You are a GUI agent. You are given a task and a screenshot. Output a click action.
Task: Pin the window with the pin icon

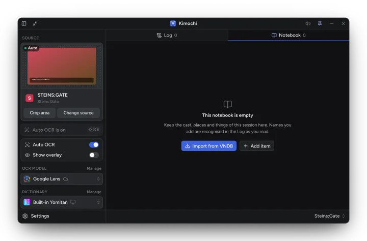[x=320, y=23]
